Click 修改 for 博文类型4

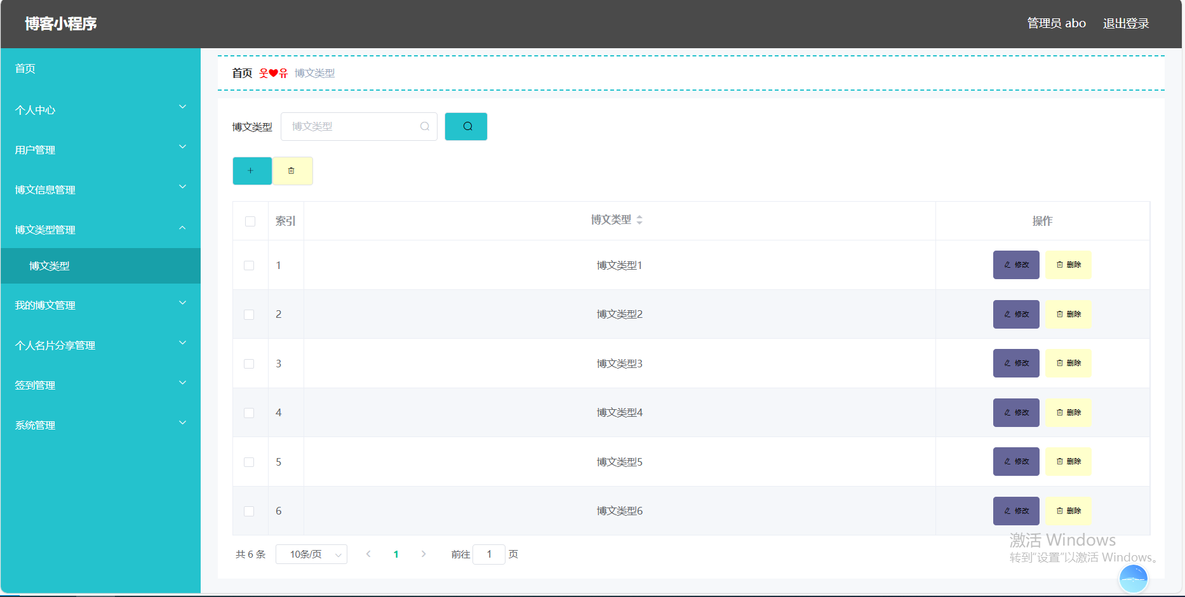coord(1016,412)
